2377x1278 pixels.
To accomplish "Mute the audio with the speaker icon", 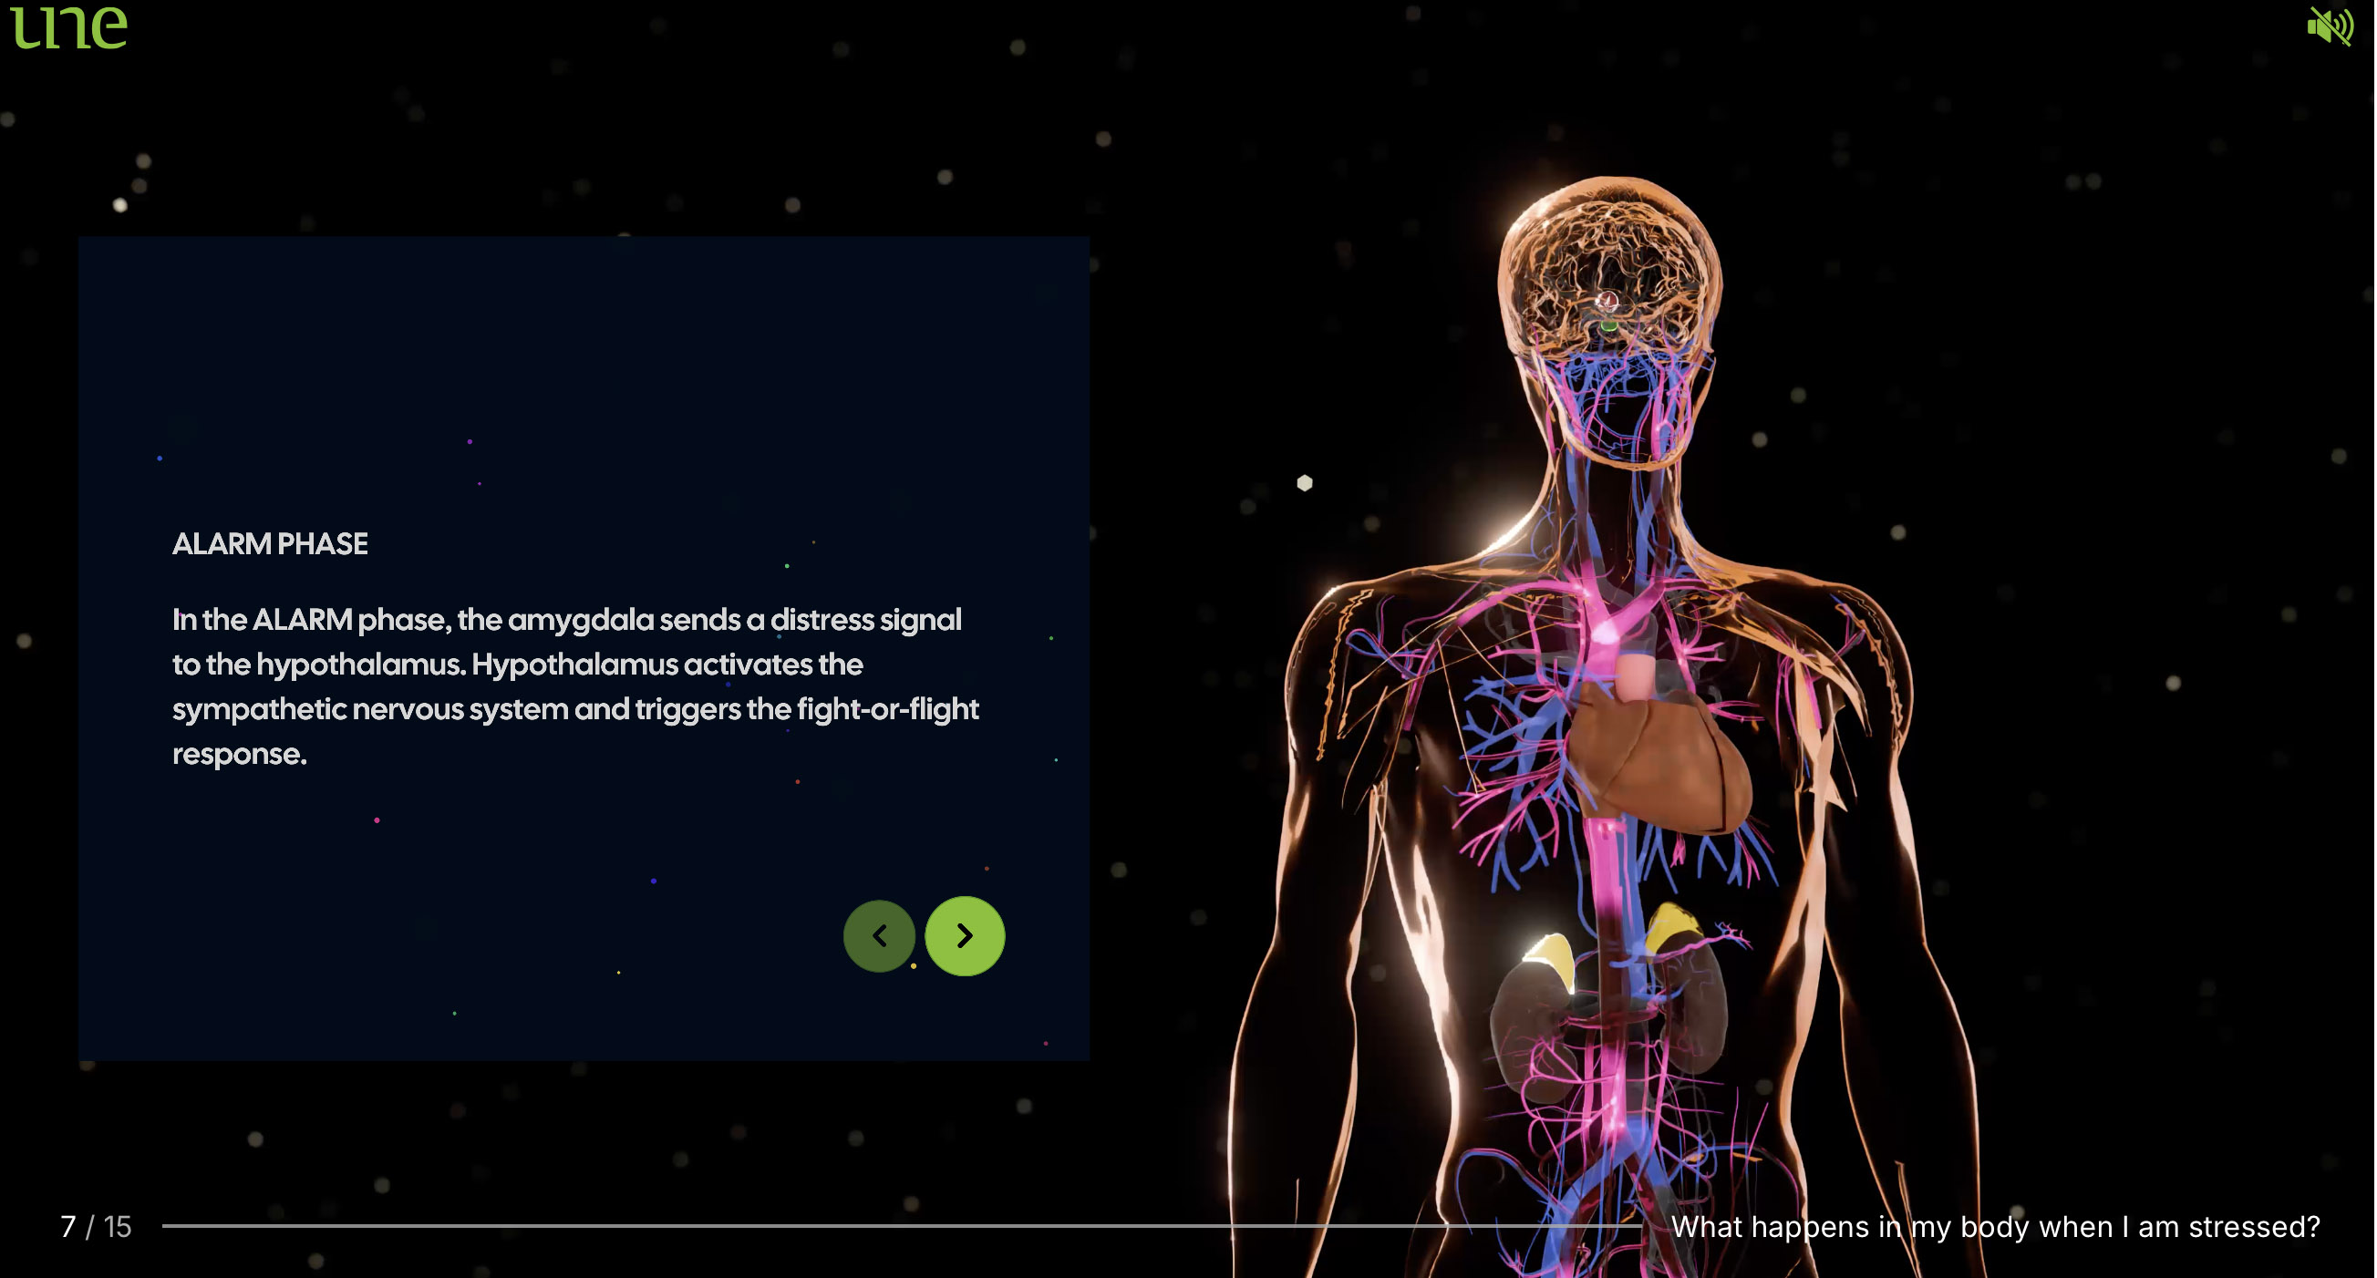I will [x=2332, y=26].
